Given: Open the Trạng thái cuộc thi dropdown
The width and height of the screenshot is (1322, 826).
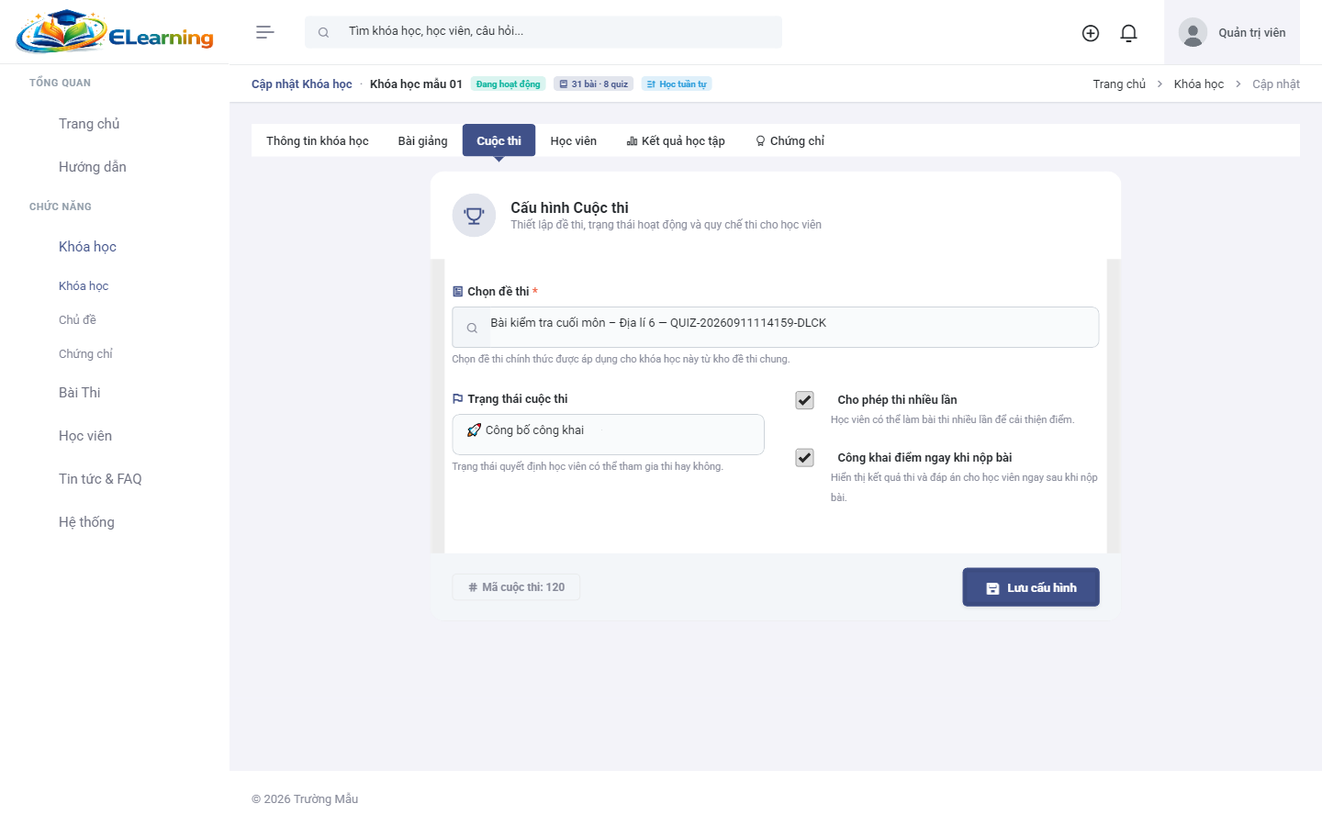Looking at the screenshot, I should point(608,434).
